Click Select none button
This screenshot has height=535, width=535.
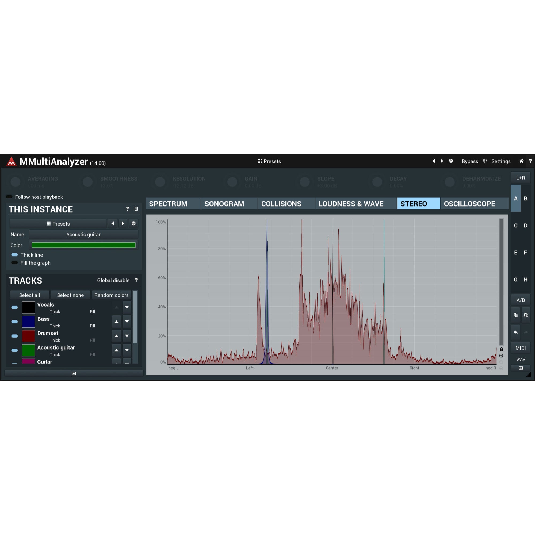[x=70, y=295]
